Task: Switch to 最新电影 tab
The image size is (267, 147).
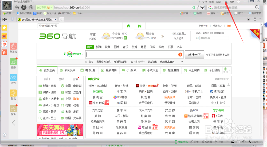Action: (109, 70)
